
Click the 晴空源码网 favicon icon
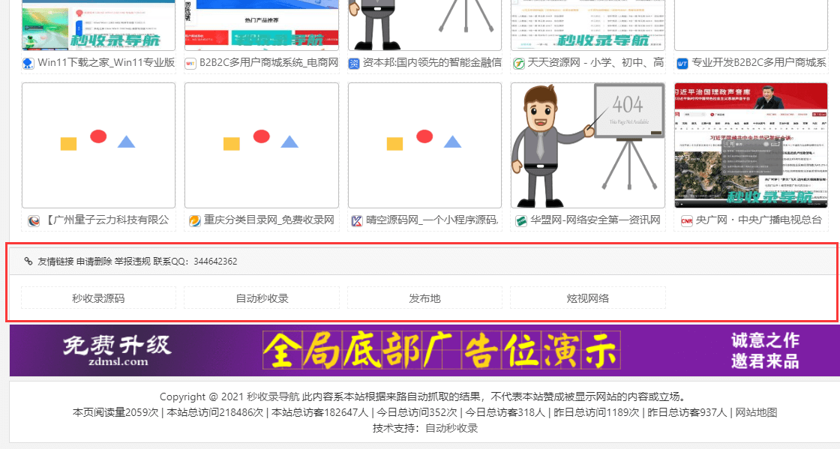tap(357, 220)
